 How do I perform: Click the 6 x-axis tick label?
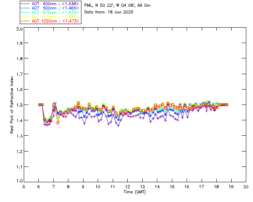(x=39, y=187)
